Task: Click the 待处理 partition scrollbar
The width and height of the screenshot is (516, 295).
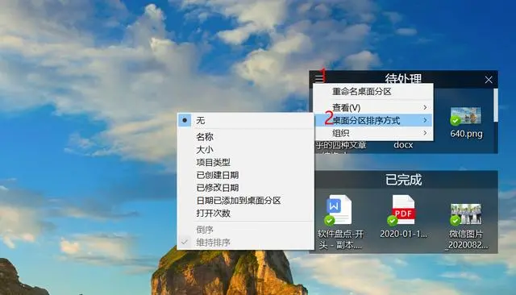Action: [x=495, y=106]
